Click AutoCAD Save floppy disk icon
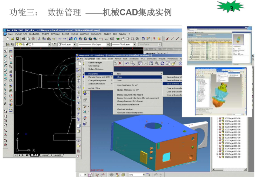256x177 pixels. [18, 39]
